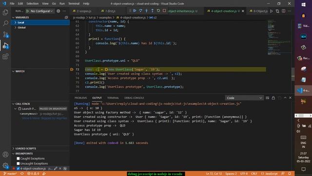Open the Windows Start button in taskbar

pyautogui.click(x=303, y=4)
